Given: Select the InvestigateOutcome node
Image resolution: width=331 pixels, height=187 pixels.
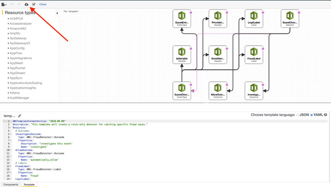Looking at the screenshot, I should coord(254,91).
